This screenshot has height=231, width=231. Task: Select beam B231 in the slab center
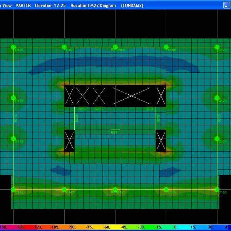[115, 130]
